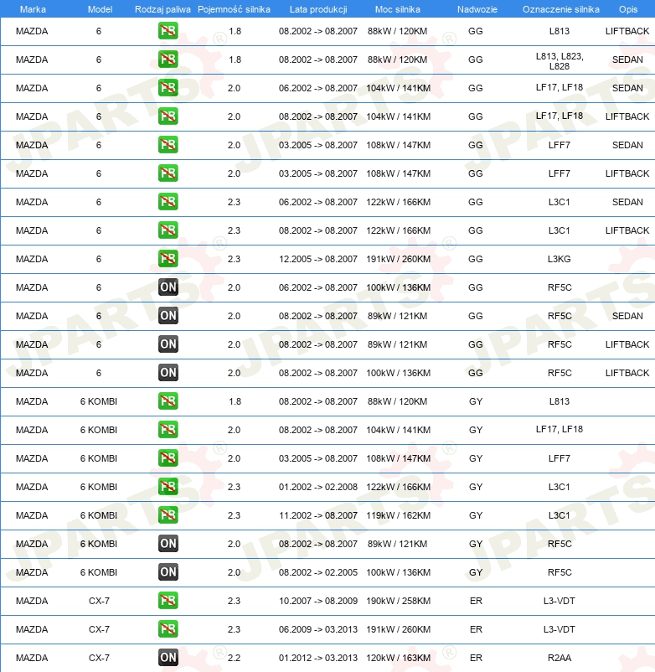The height and width of the screenshot is (672, 655).
Task: Click diesel ON icon in 89kW Sedan row
Action: pyautogui.click(x=168, y=316)
